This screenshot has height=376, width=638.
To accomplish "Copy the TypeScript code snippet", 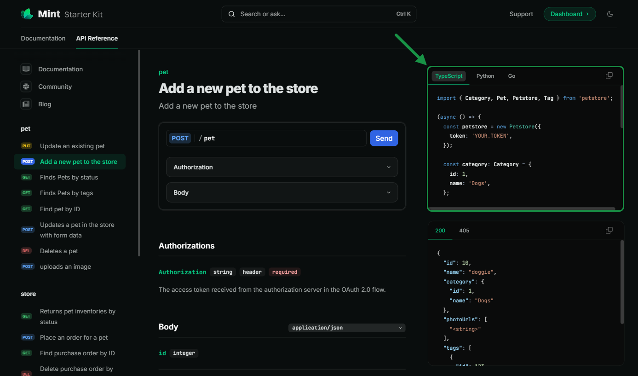I will coord(609,75).
